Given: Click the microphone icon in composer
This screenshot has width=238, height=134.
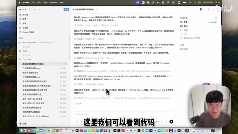Looking at the screenshot, I should [x=166, y=122].
